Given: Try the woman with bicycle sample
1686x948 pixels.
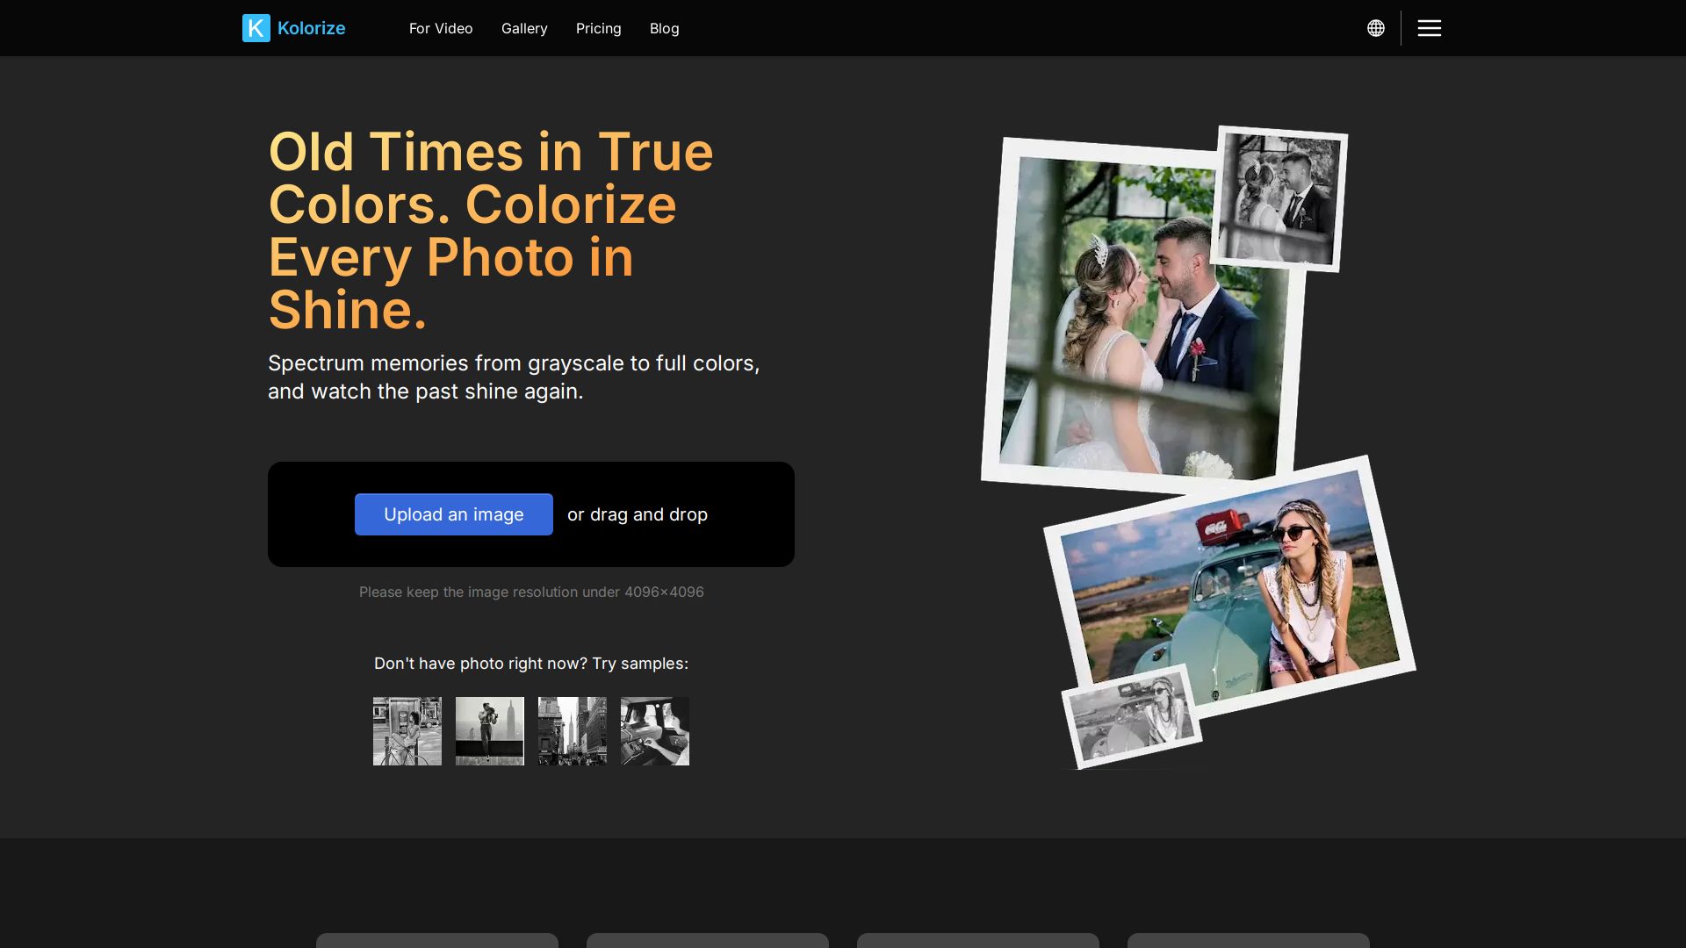Looking at the screenshot, I should (x=407, y=731).
